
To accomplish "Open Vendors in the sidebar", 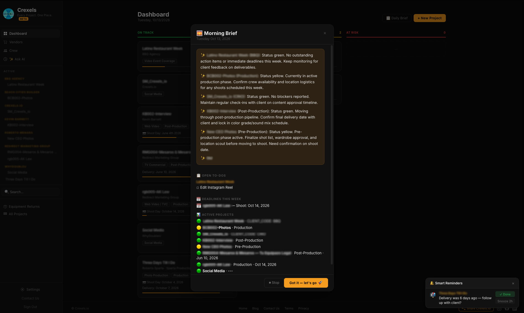I will click(x=30, y=42).
